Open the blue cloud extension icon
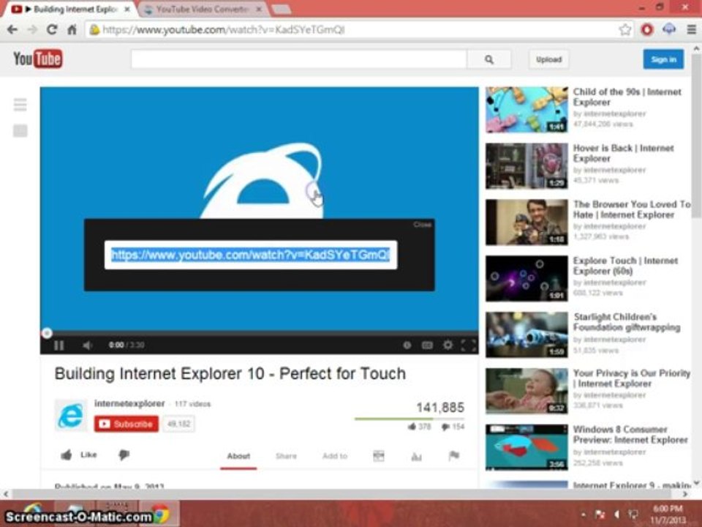The width and height of the screenshot is (702, 527). click(669, 30)
